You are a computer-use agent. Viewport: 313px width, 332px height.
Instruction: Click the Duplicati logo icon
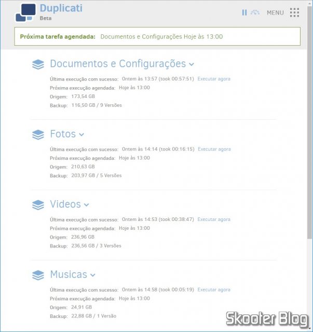click(25, 12)
